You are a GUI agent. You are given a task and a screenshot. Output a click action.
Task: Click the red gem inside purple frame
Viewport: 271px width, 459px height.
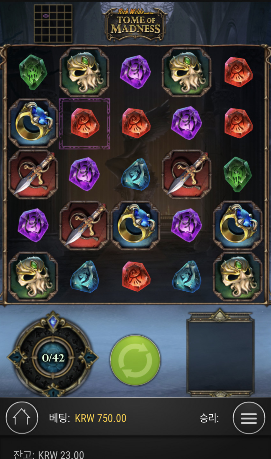85,123
